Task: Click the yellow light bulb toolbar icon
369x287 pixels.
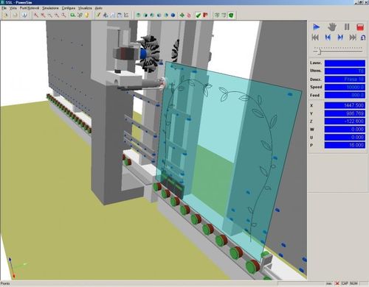Action: point(86,15)
